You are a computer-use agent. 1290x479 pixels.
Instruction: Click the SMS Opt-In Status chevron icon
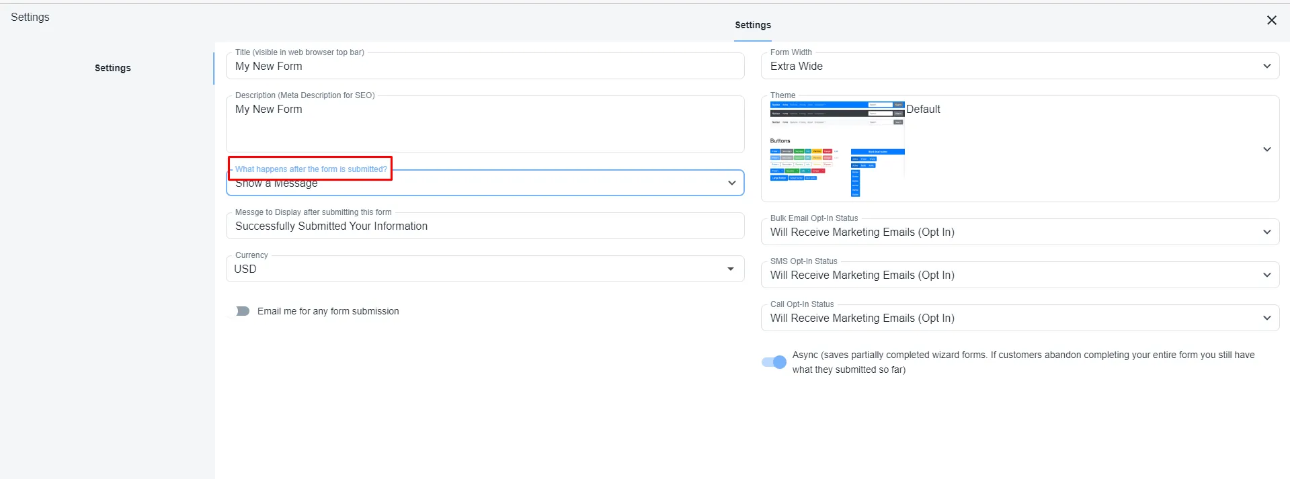pyautogui.click(x=1266, y=275)
